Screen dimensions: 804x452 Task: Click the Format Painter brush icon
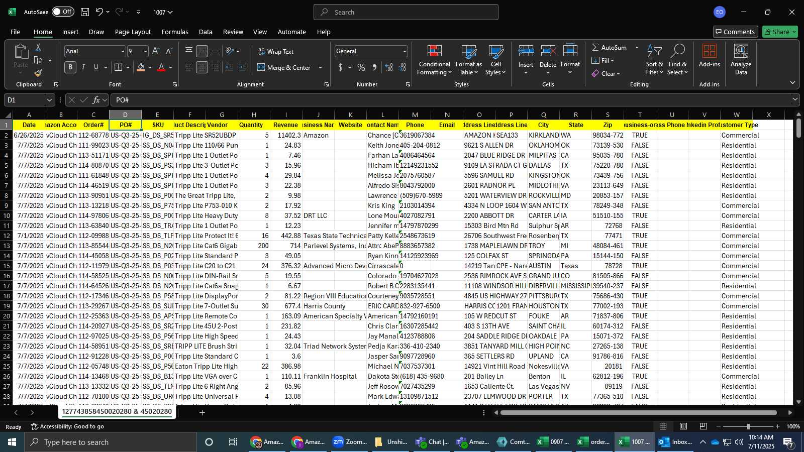(x=38, y=73)
